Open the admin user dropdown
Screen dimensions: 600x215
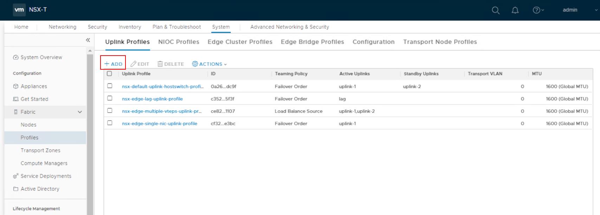click(x=580, y=10)
